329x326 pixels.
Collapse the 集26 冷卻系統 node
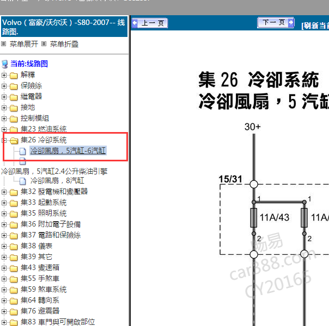pos(4,140)
